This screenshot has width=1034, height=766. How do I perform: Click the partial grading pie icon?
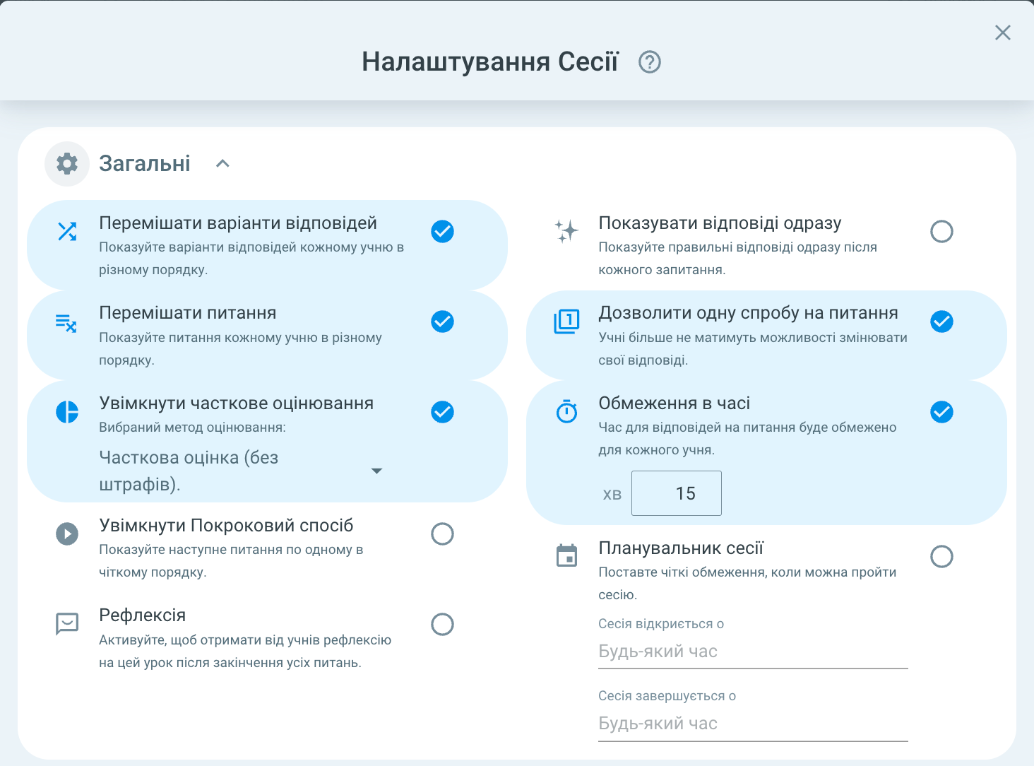tap(67, 411)
